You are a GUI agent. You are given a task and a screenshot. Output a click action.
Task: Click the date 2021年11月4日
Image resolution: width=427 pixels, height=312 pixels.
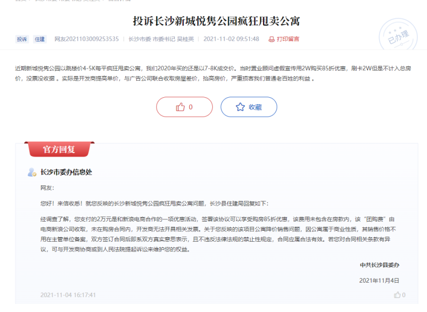tap(379, 280)
